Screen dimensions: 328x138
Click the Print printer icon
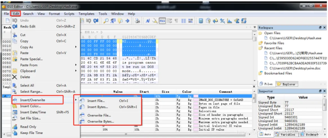[x=137, y=21]
